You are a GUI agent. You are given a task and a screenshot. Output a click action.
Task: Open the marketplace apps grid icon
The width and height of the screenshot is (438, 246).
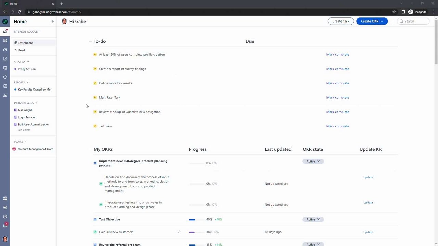[x=5, y=199]
